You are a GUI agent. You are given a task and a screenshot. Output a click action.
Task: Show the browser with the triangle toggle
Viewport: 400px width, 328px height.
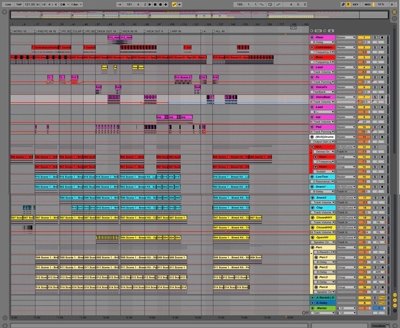4,12
